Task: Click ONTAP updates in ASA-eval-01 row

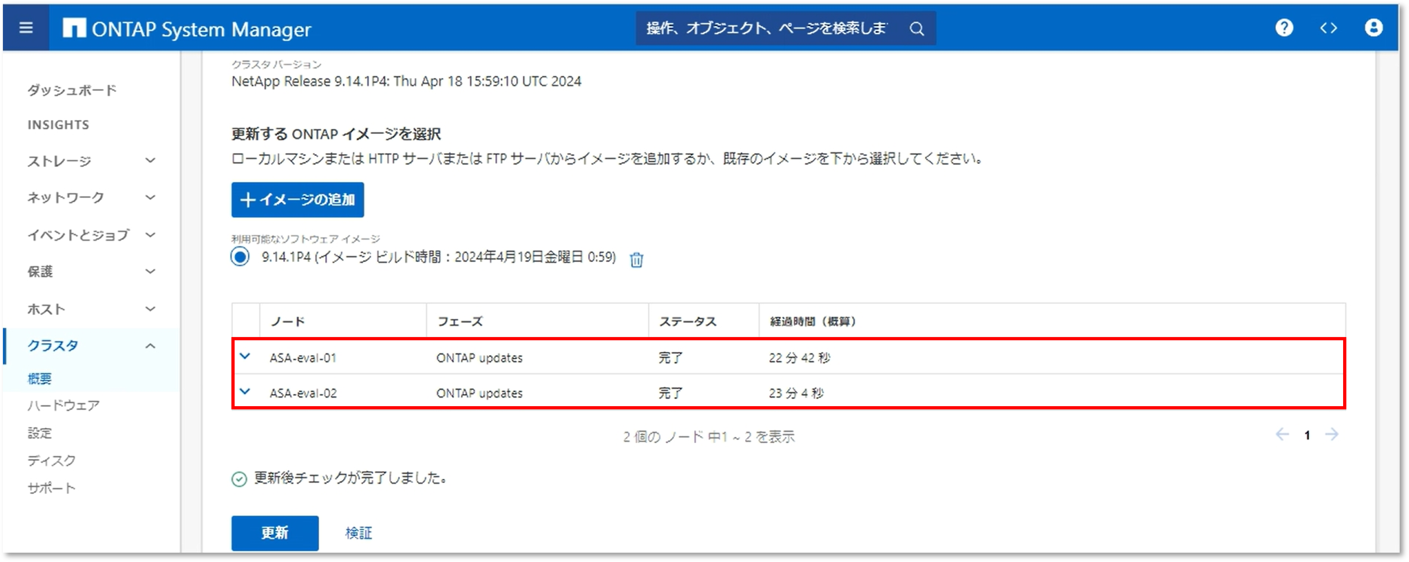Action: (479, 358)
